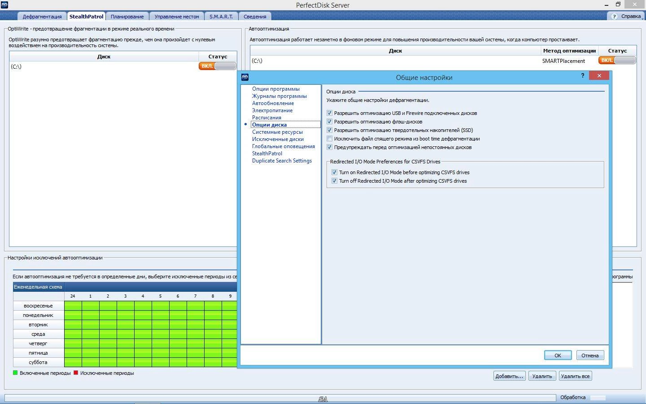Click Метод оптимизации column header

(569, 51)
